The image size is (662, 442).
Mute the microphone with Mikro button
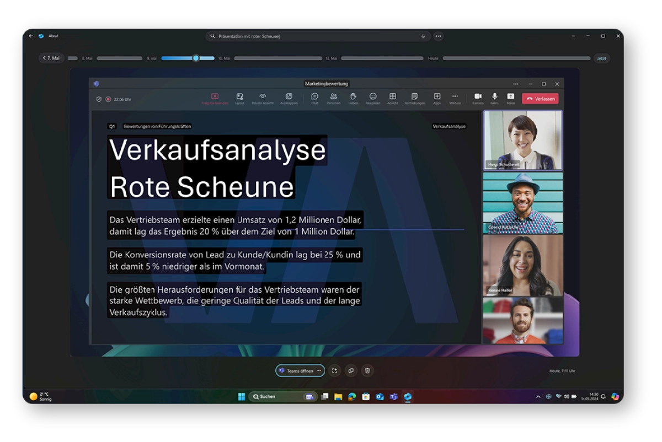494,97
